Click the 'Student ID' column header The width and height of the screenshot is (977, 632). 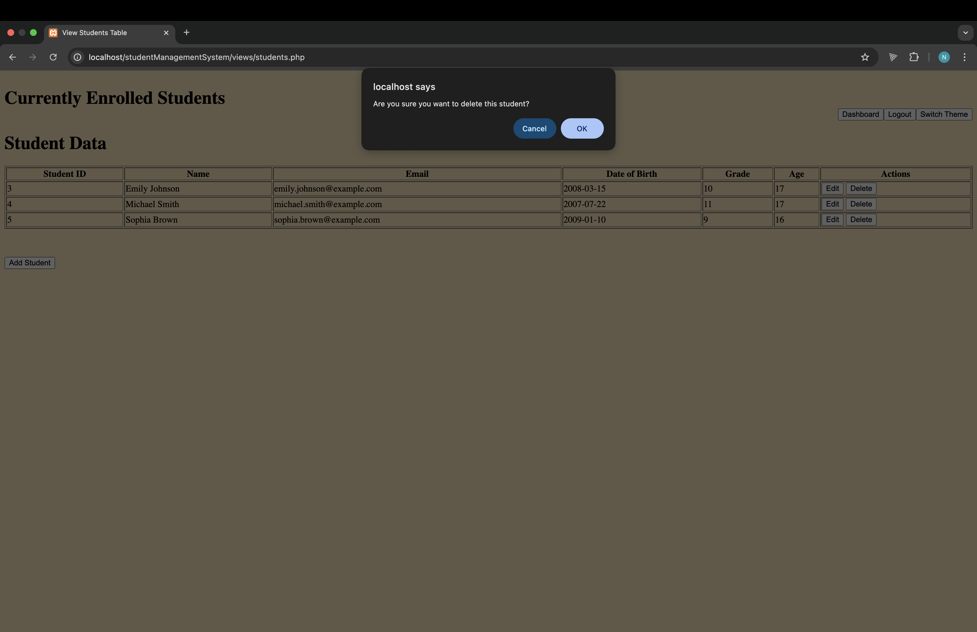[65, 174]
